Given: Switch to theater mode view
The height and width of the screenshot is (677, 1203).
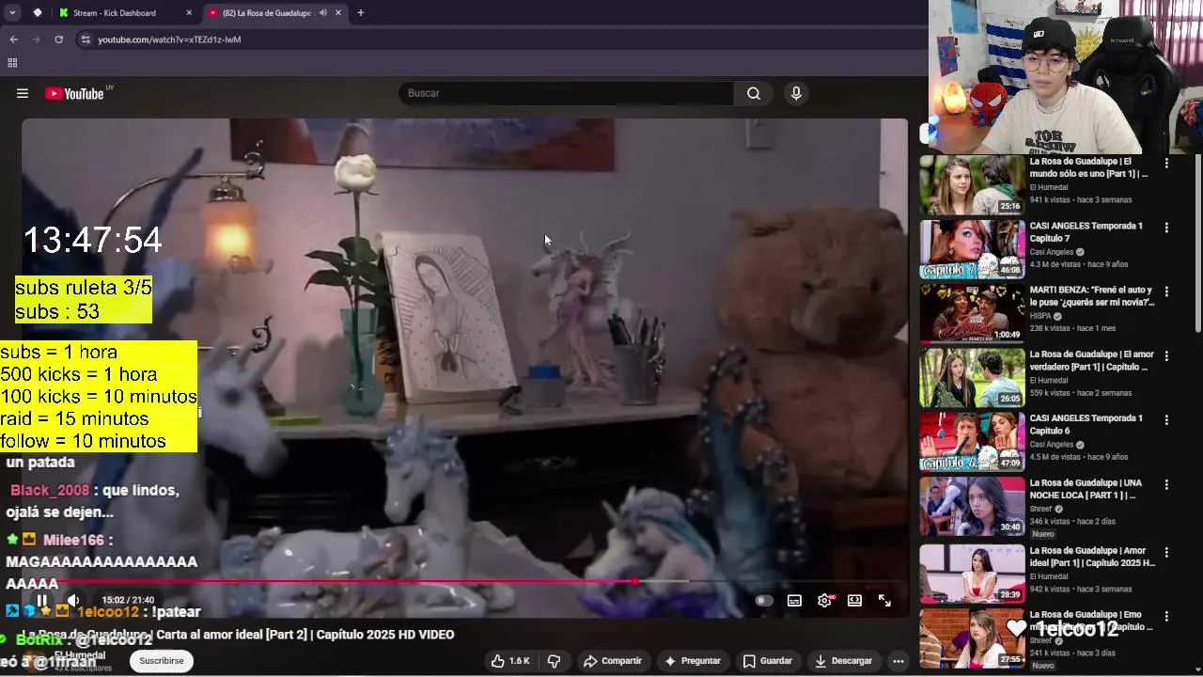Looking at the screenshot, I should point(854,601).
